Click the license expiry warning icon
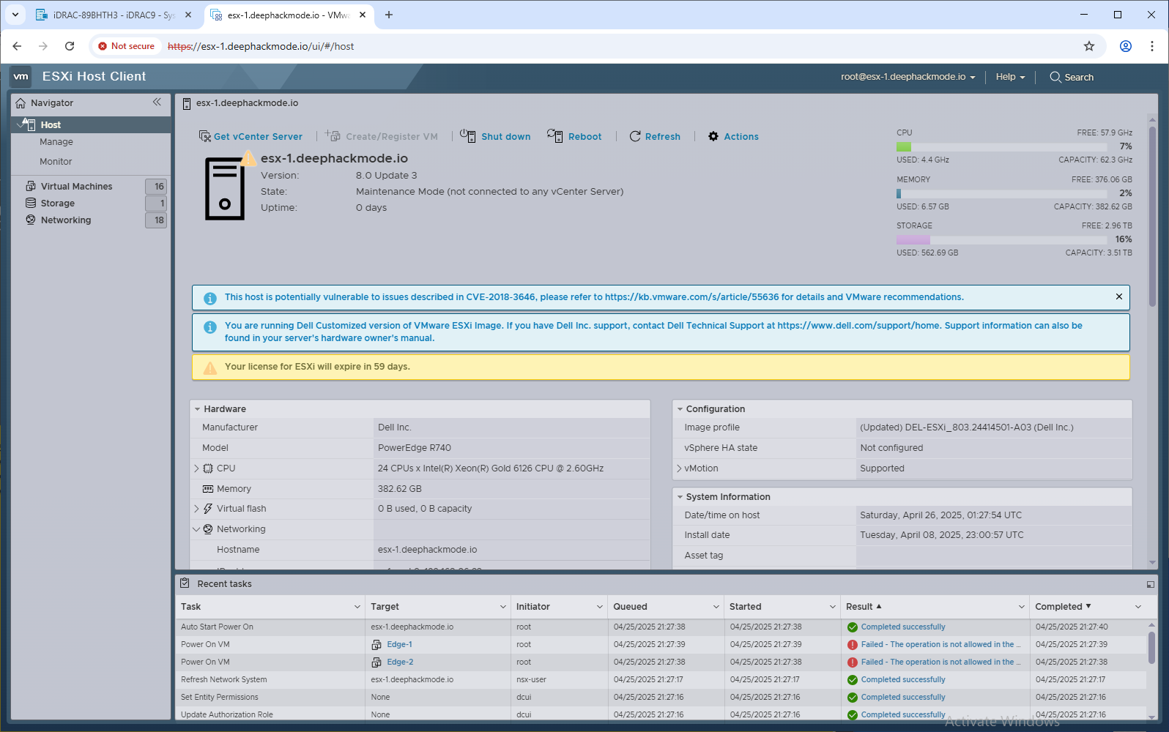Image resolution: width=1169 pixels, height=732 pixels. click(x=210, y=367)
